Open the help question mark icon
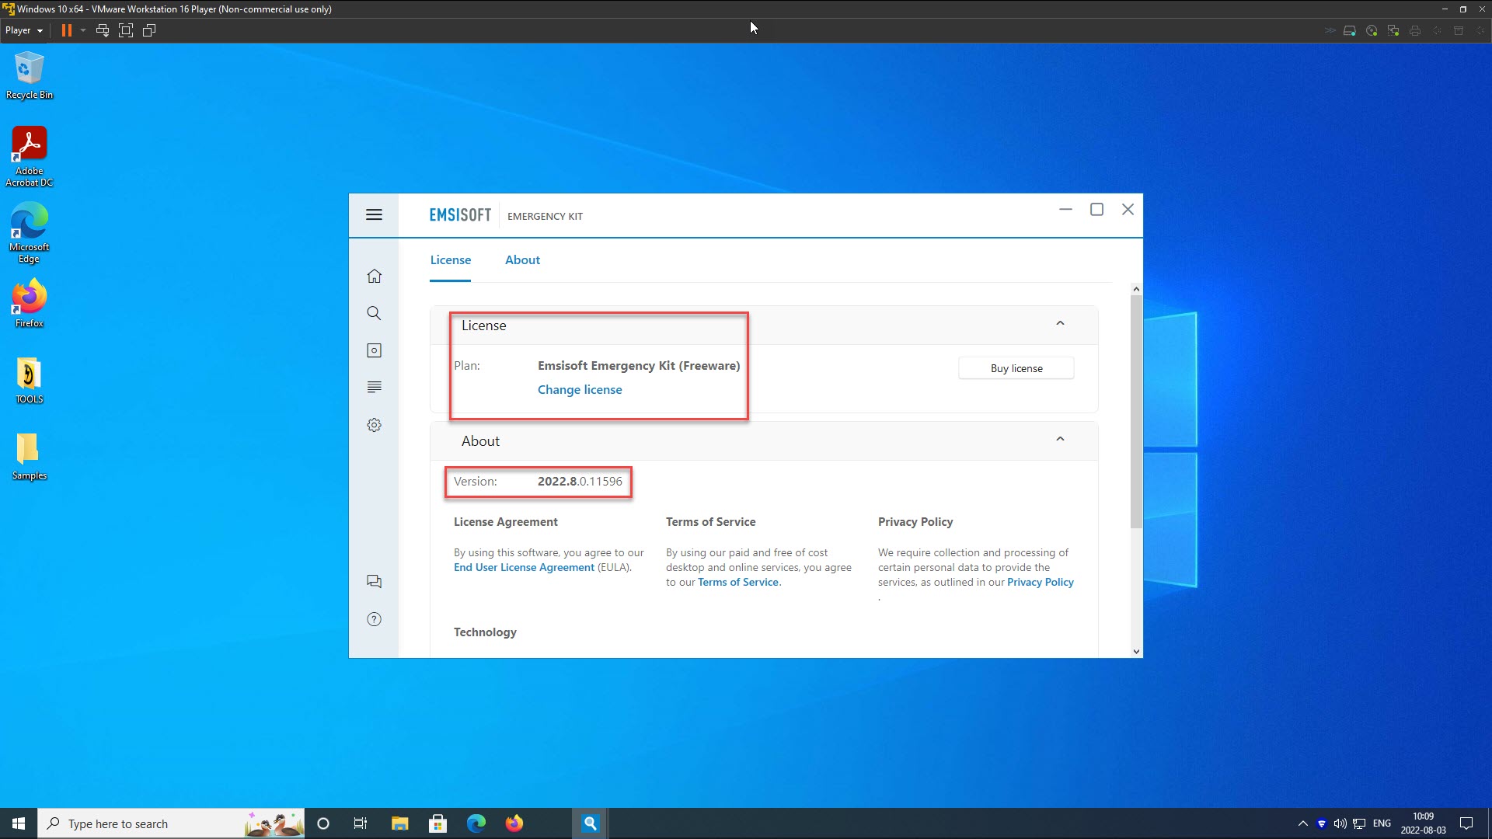The height and width of the screenshot is (839, 1492). [374, 619]
